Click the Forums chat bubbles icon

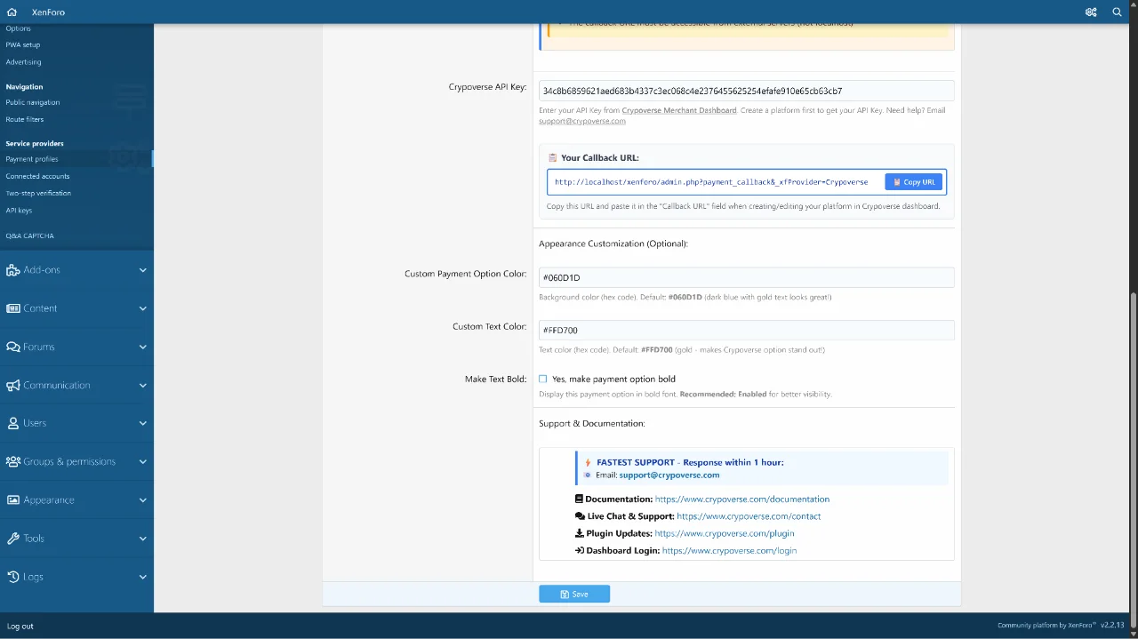click(x=13, y=347)
